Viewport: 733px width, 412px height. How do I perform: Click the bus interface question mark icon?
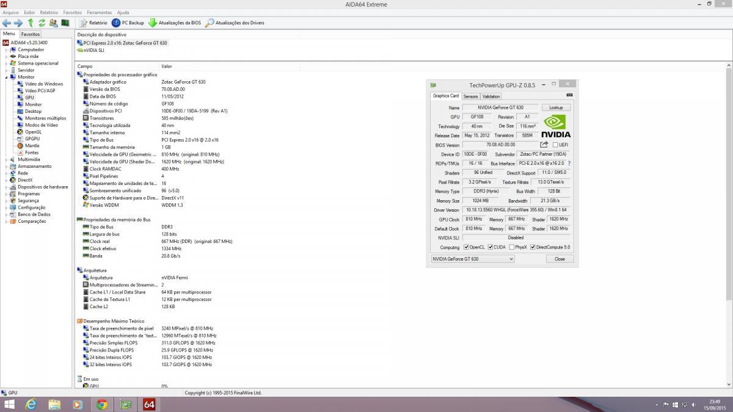coord(569,164)
